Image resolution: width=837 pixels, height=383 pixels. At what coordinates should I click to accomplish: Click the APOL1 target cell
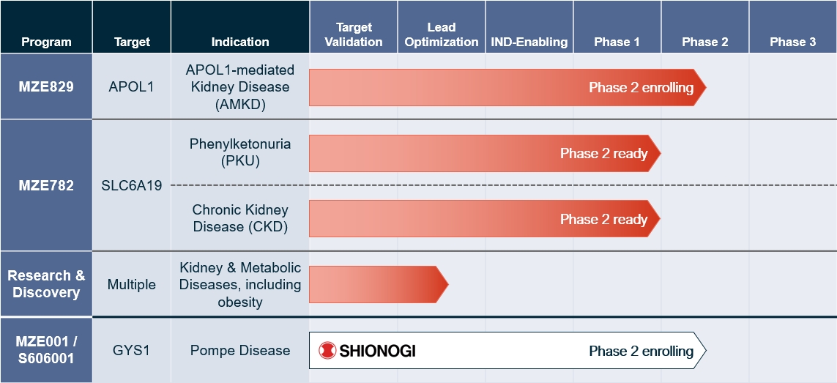point(132,86)
